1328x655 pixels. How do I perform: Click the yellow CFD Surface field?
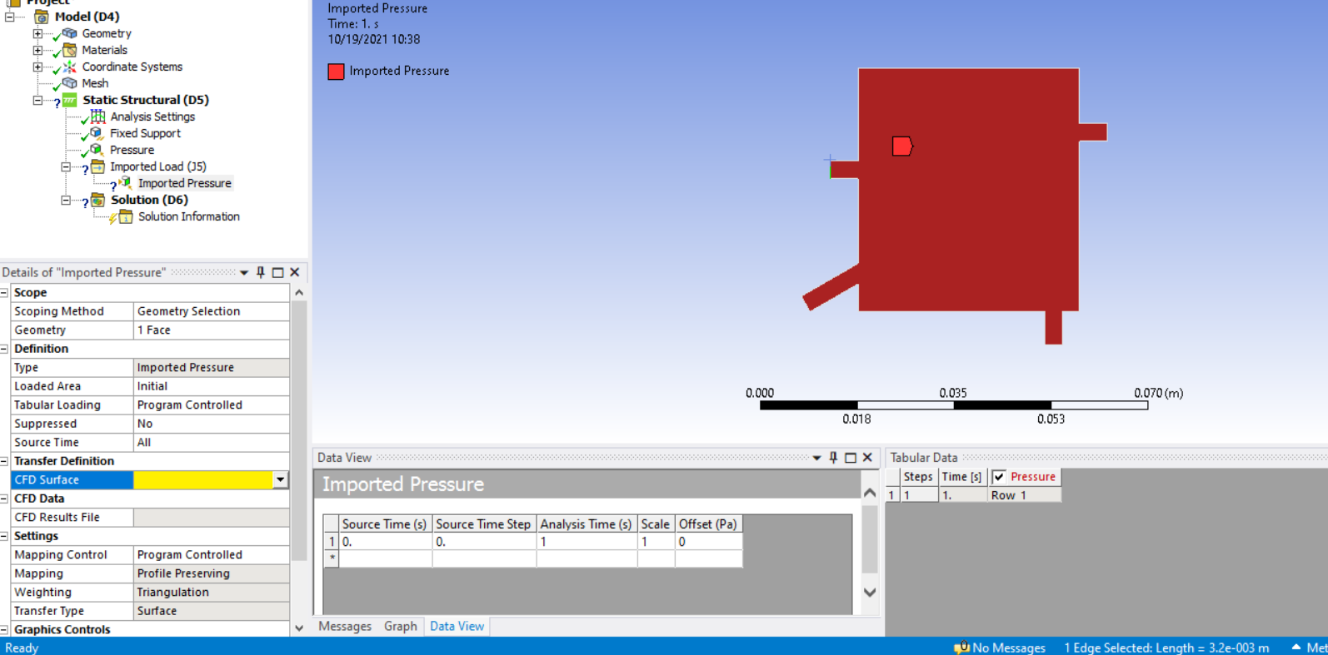pos(203,479)
